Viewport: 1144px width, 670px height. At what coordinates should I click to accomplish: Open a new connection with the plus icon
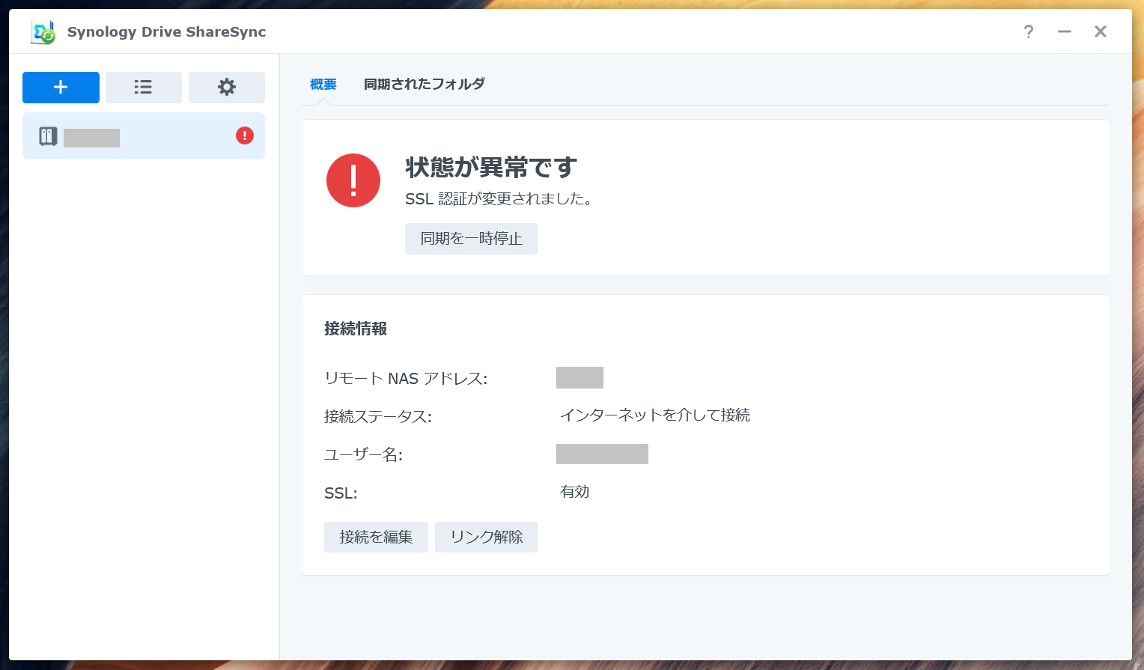pos(61,88)
